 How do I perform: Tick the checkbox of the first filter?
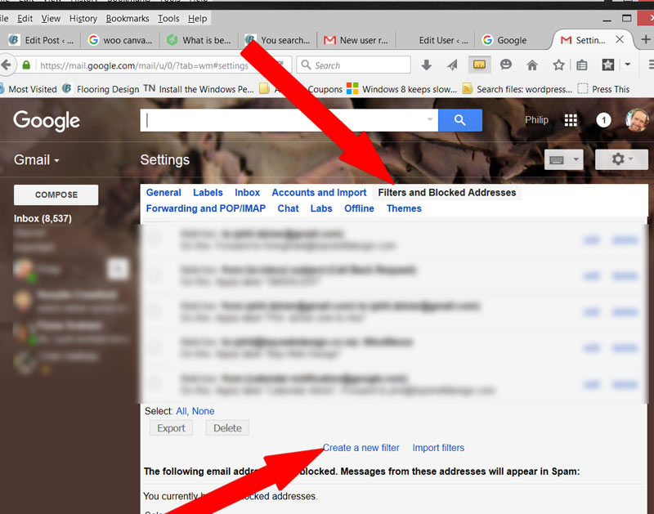[x=155, y=239]
